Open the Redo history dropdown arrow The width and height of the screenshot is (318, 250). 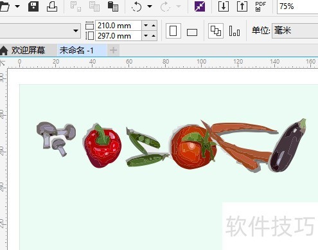point(178,6)
